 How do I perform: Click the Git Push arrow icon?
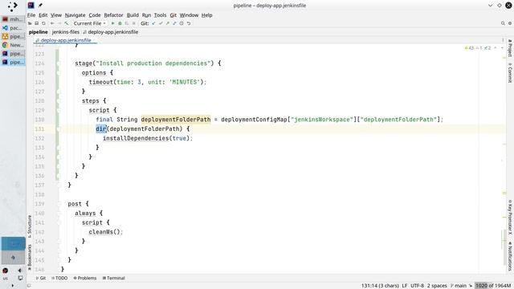point(168,23)
